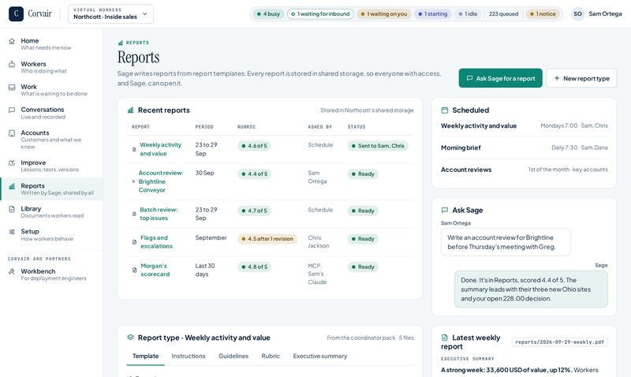
Task: Click the Corvair logo icon
Action: point(16,13)
